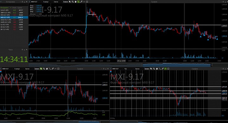
Task: Select the Si-9.17-RTS instrument row
Action: point(14,10)
